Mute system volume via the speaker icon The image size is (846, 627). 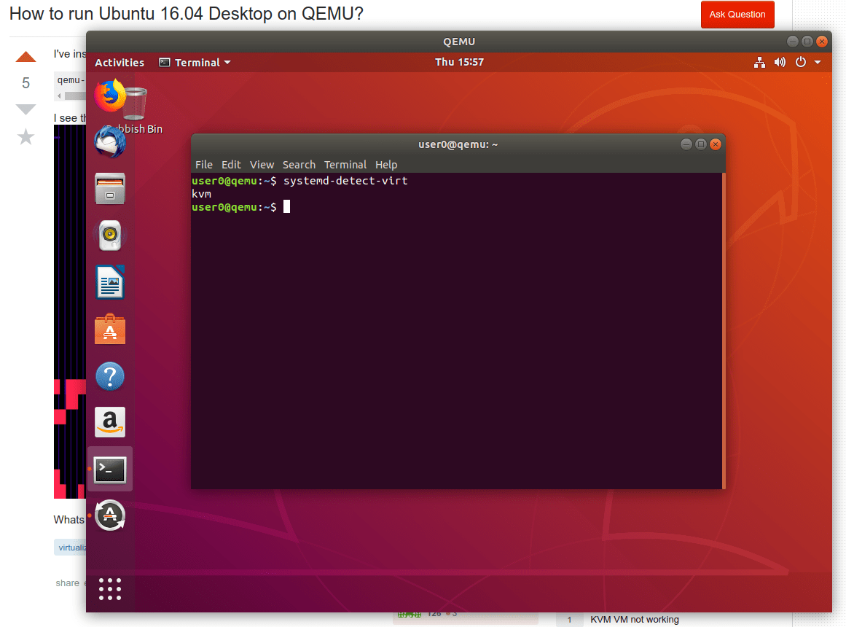780,62
